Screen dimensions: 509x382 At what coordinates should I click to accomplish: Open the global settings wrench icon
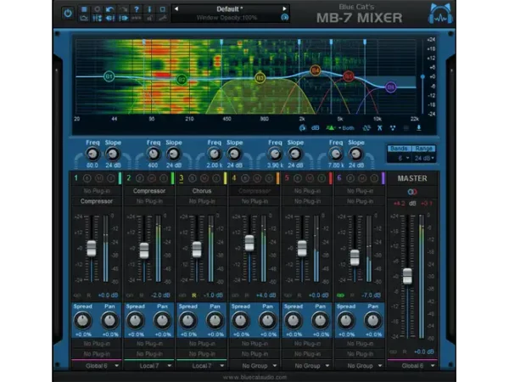(x=162, y=18)
